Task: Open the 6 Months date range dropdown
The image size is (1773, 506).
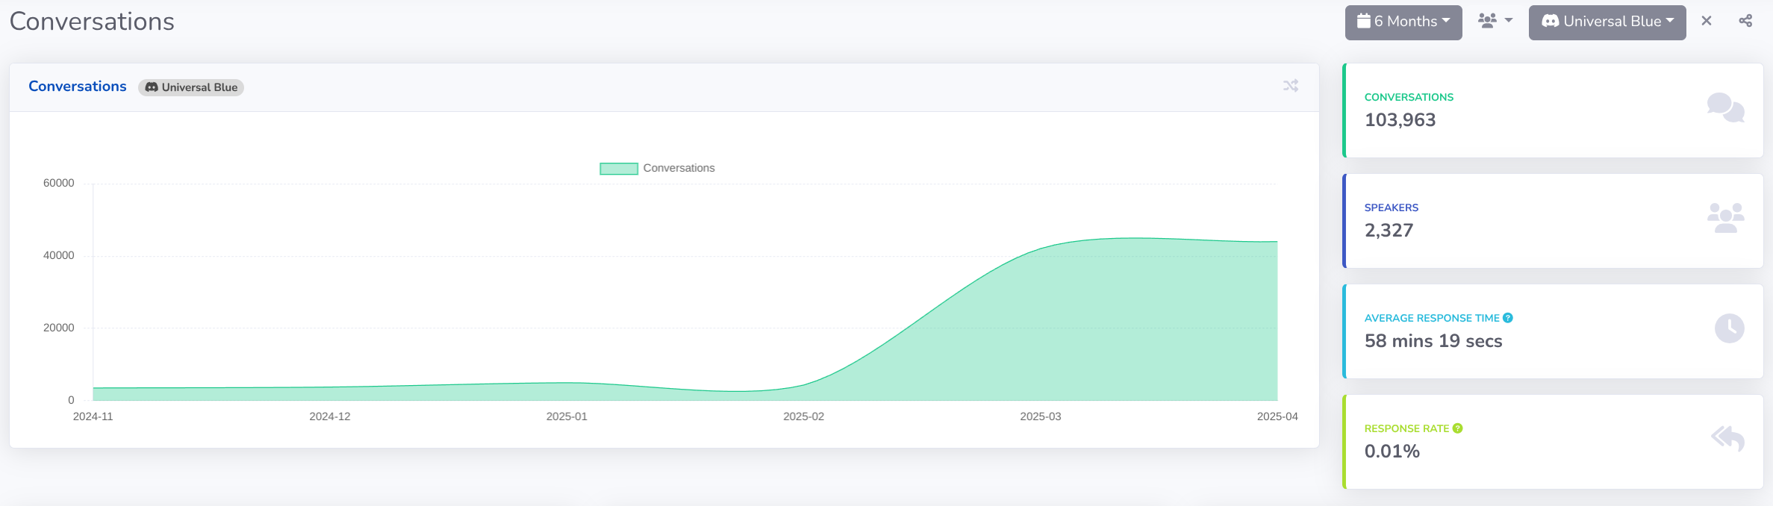Action: coord(1403,22)
